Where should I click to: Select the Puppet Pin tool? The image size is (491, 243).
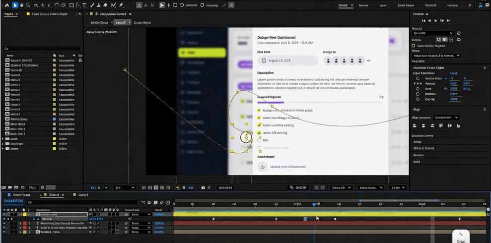click(x=121, y=5)
